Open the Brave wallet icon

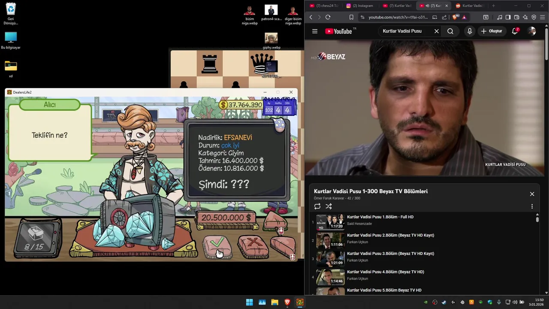tap(516, 17)
